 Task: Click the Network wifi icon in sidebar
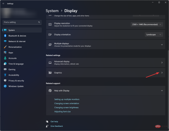point(5,41)
